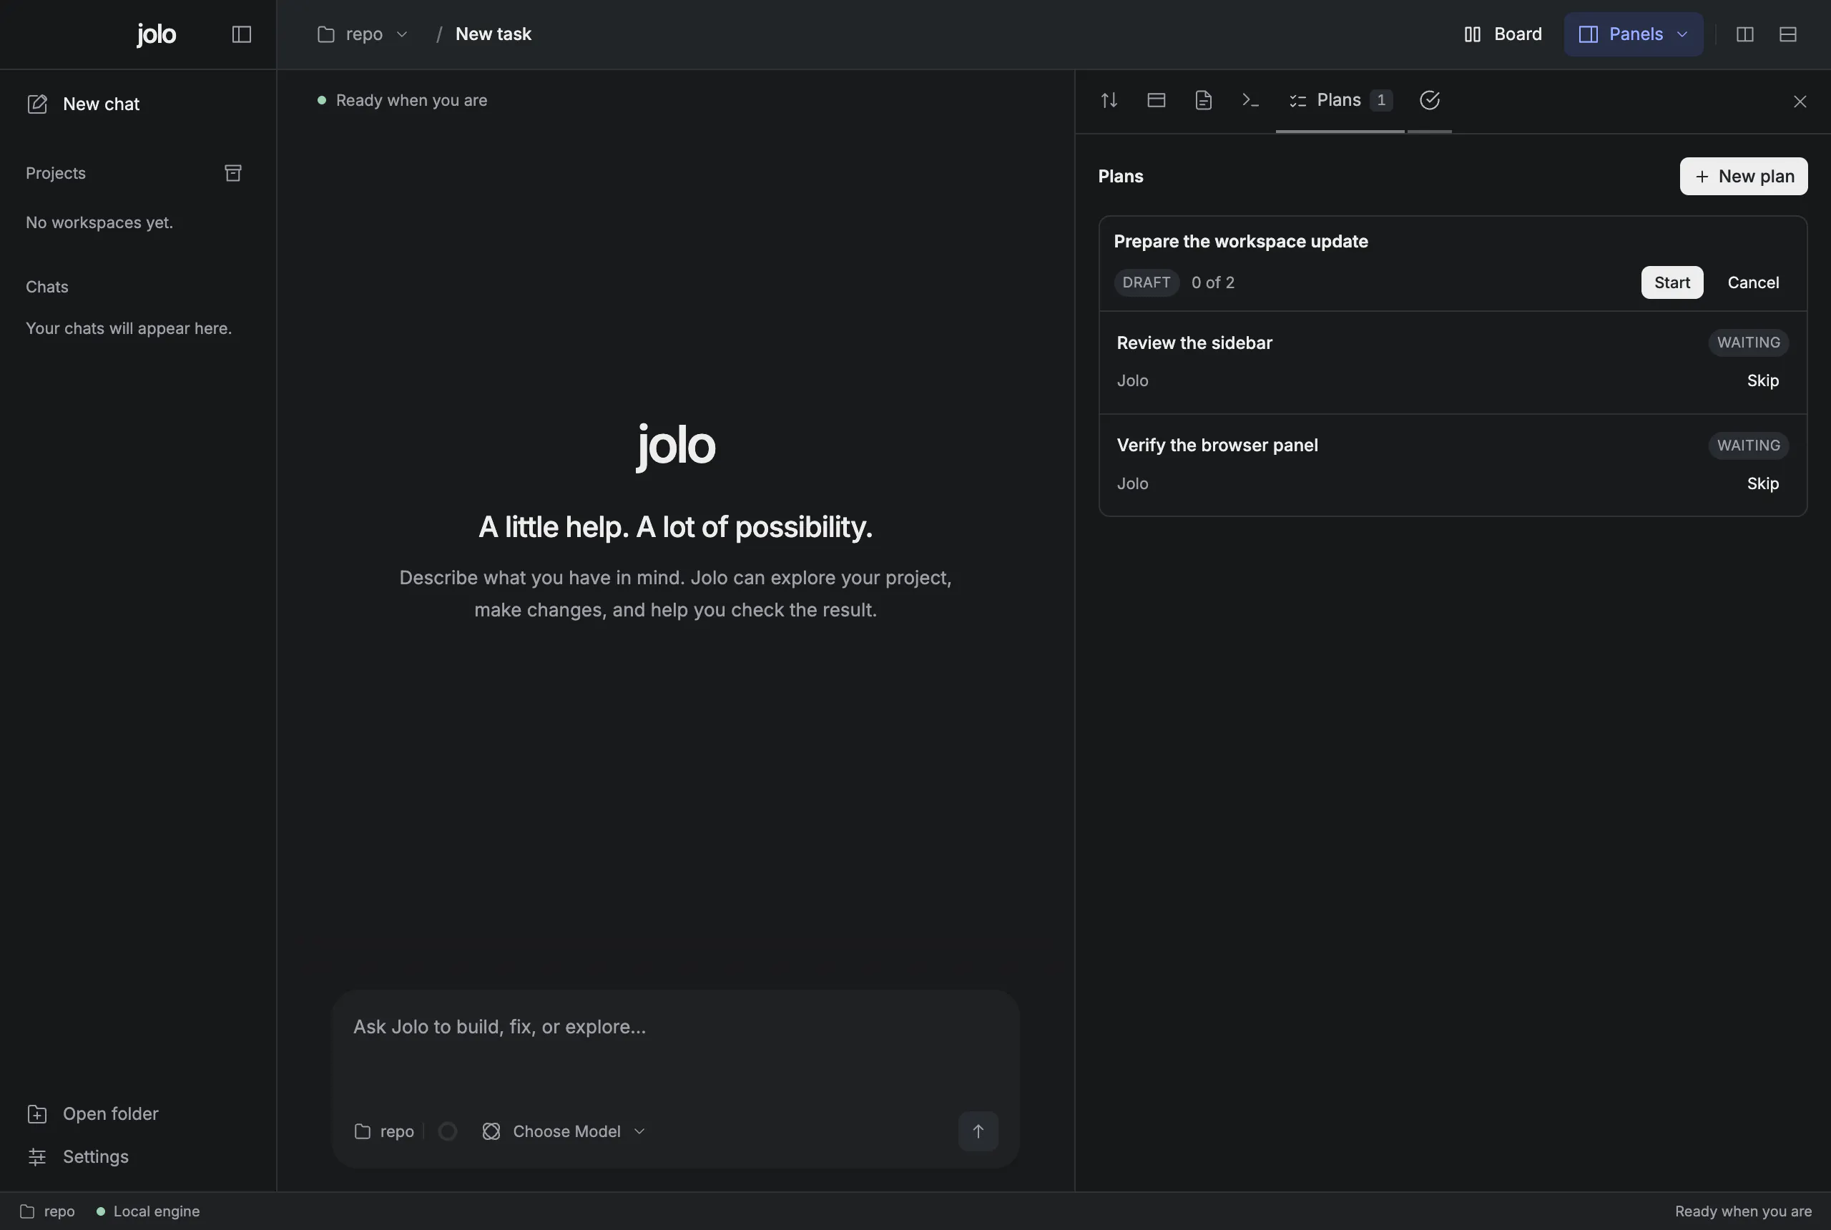Open the file document tab icon
The width and height of the screenshot is (1831, 1230).
1202,100
